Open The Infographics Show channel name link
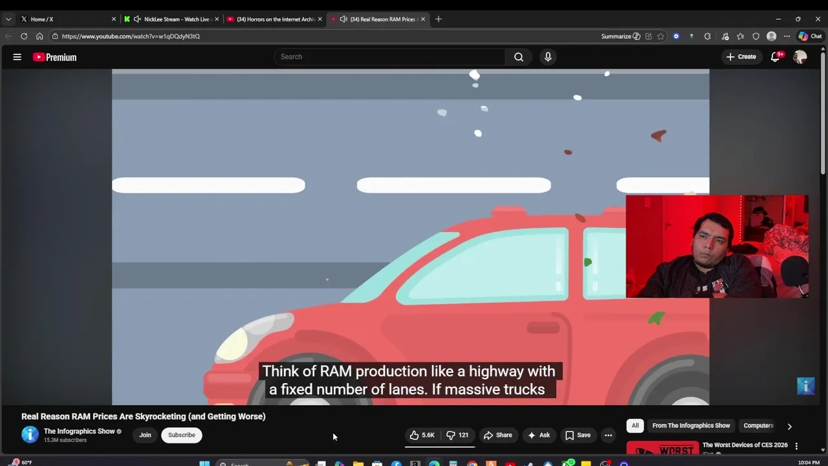The width and height of the screenshot is (828, 466). [79, 431]
